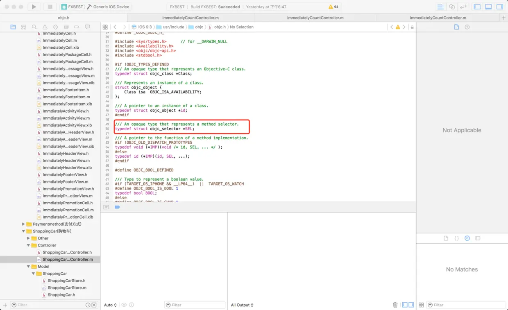Image resolution: width=508 pixels, height=310 pixels.
Task: Show the Assistant editor
Action: click(452, 7)
